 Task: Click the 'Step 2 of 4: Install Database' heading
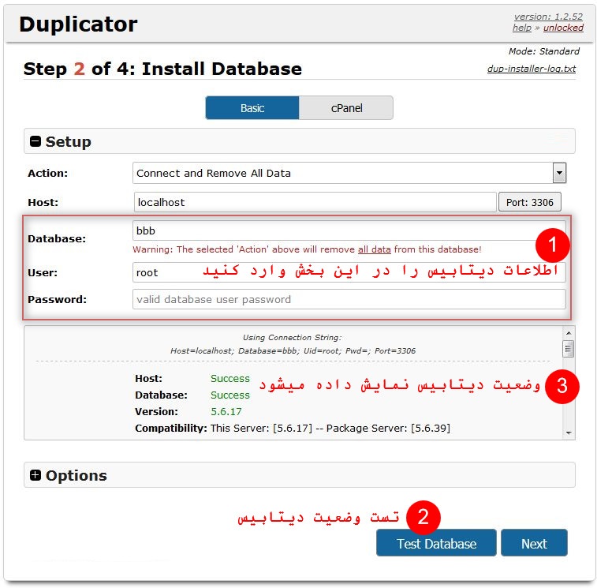[162, 69]
